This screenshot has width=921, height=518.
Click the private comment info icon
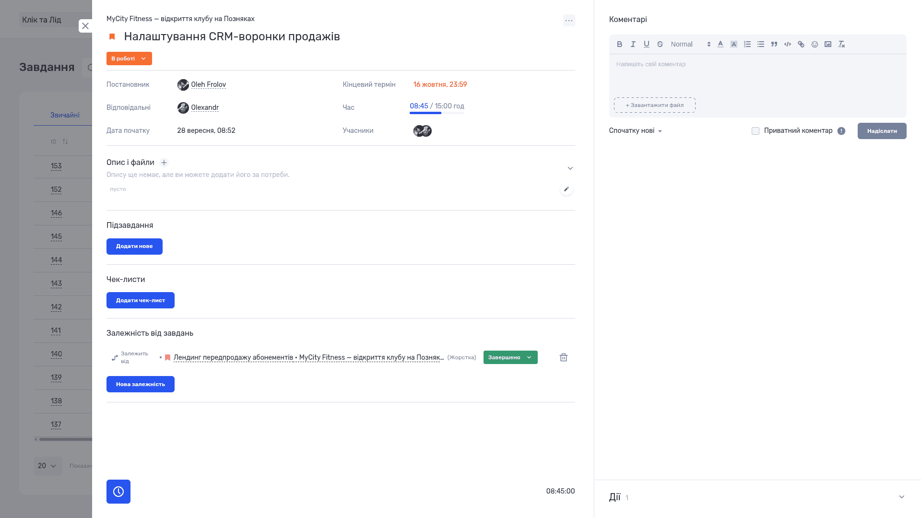pyautogui.click(x=841, y=131)
